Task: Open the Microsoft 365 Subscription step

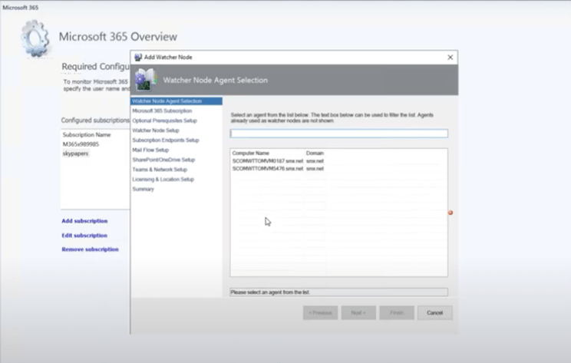Action: pos(162,111)
